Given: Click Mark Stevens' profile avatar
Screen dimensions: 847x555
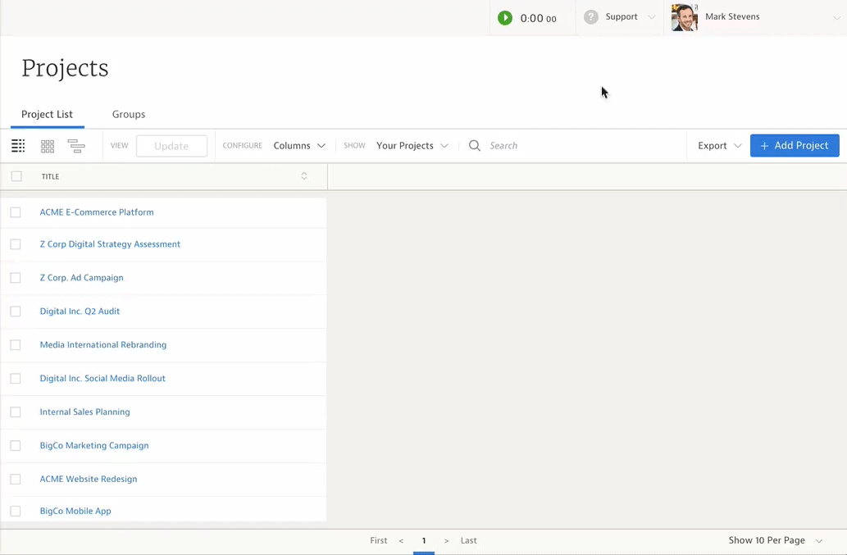Looking at the screenshot, I should tap(685, 17).
